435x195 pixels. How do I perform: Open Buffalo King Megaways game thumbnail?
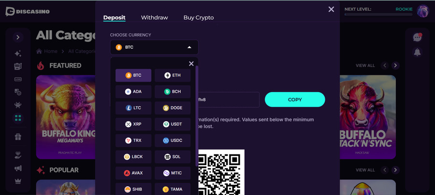[66, 117]
